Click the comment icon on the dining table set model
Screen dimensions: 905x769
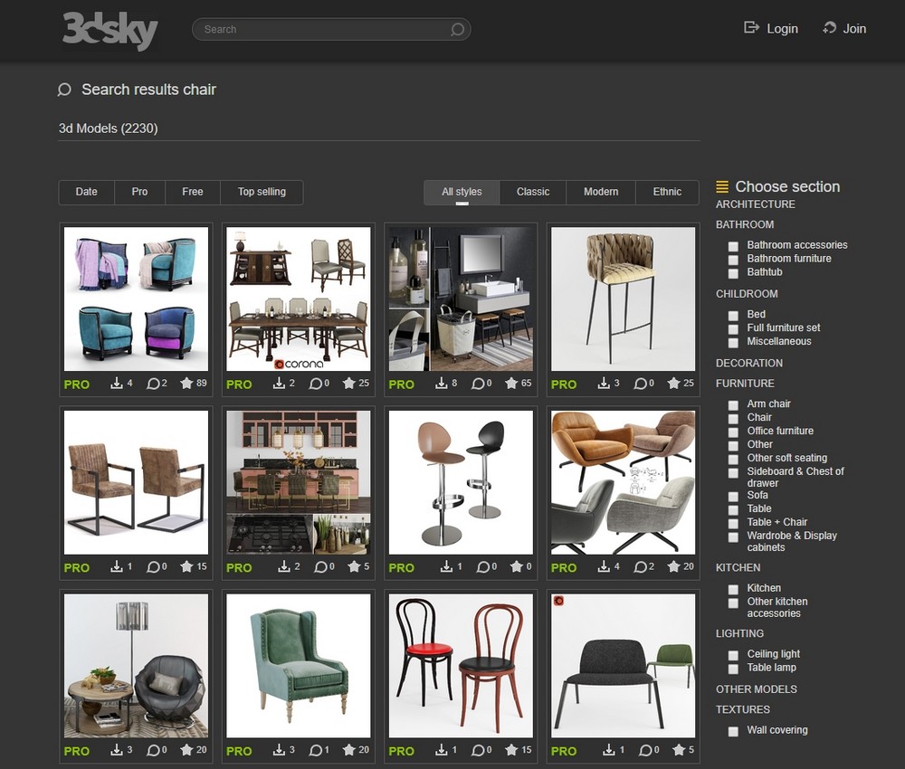[x=313, y=384]
